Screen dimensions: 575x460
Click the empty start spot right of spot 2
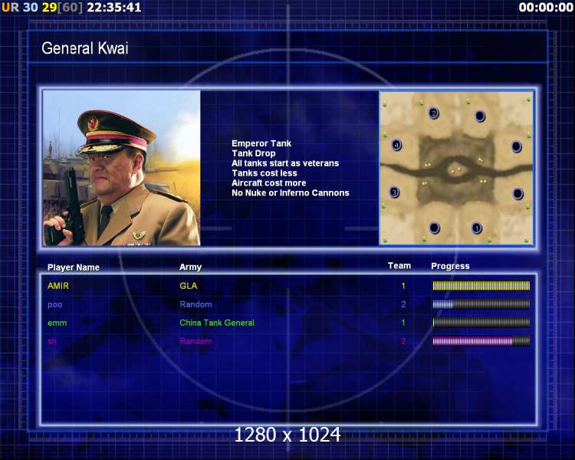pos(480,117)
